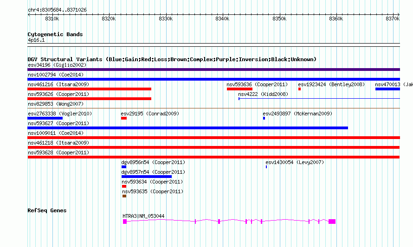The width and height of the screenshot is (413, 247).
Task: Select the 4p16.1 band label
Action: pyautogui.click(x=36, y=40)
